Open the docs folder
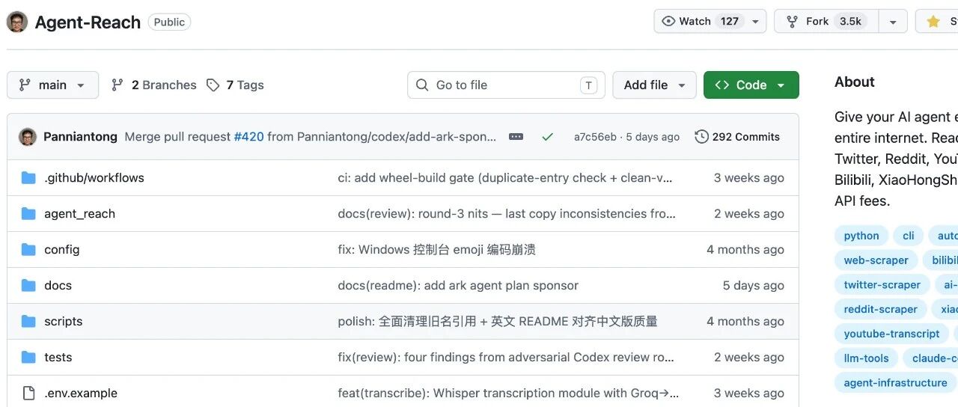Image resolution: width=958 pixels, height=407 pixels. click(58, 285)
